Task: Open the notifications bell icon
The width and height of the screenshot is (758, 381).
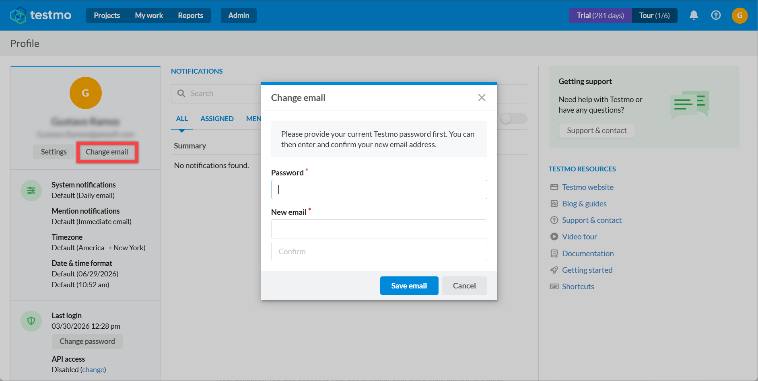Action: (694, 15)
